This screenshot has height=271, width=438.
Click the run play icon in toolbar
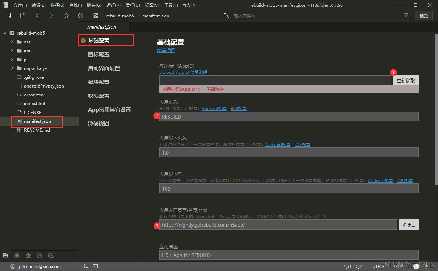point(81,16)
